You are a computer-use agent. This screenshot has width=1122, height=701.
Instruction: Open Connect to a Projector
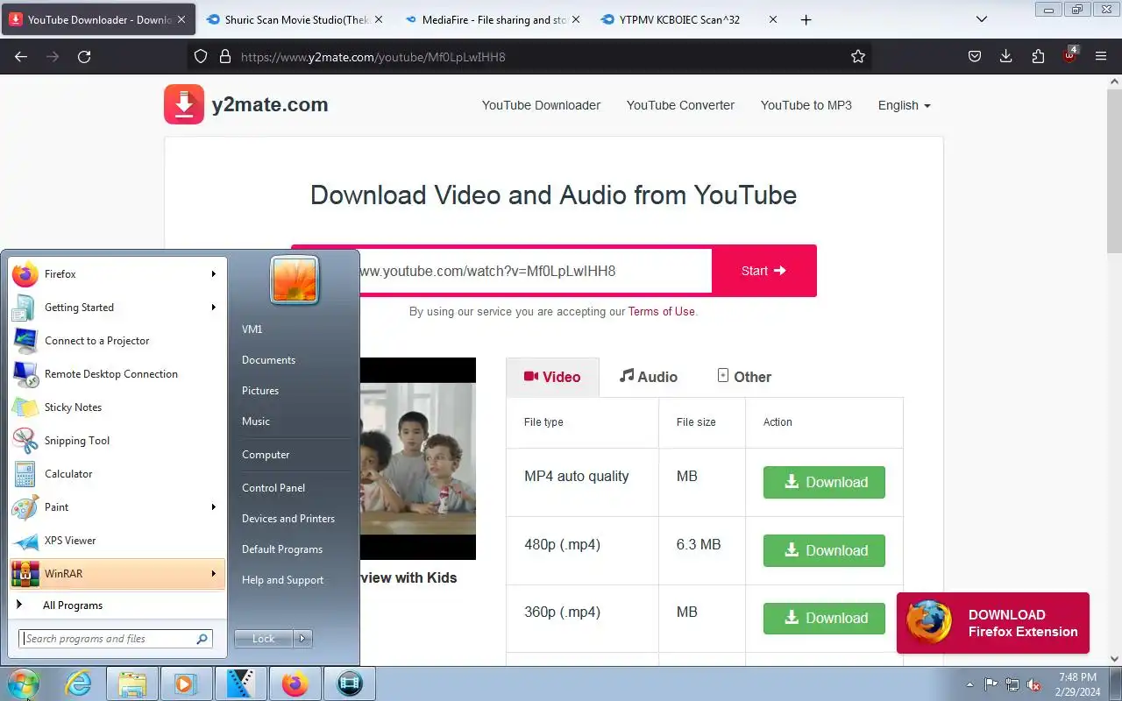pos(117,341)
